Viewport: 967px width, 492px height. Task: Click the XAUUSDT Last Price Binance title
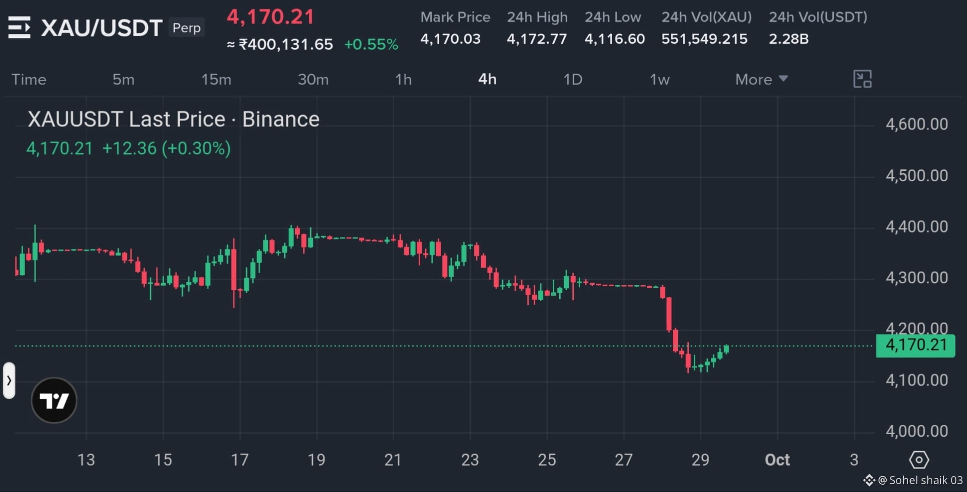pos(173,119)
